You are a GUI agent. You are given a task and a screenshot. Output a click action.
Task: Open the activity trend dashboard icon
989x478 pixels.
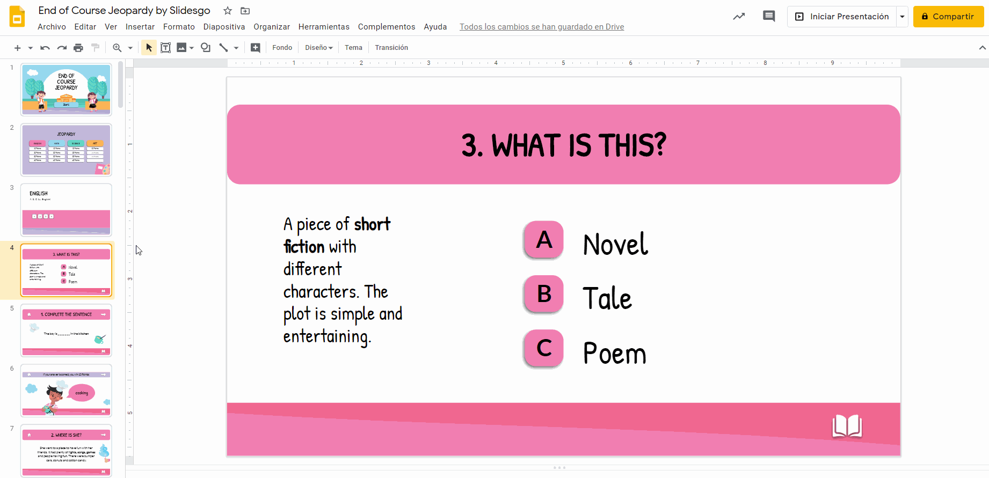click(739, 17)
